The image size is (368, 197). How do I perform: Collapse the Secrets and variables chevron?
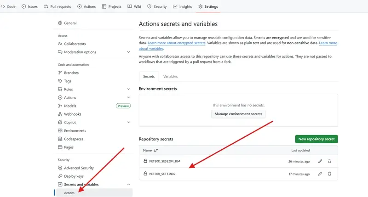(x=129, y=184)
